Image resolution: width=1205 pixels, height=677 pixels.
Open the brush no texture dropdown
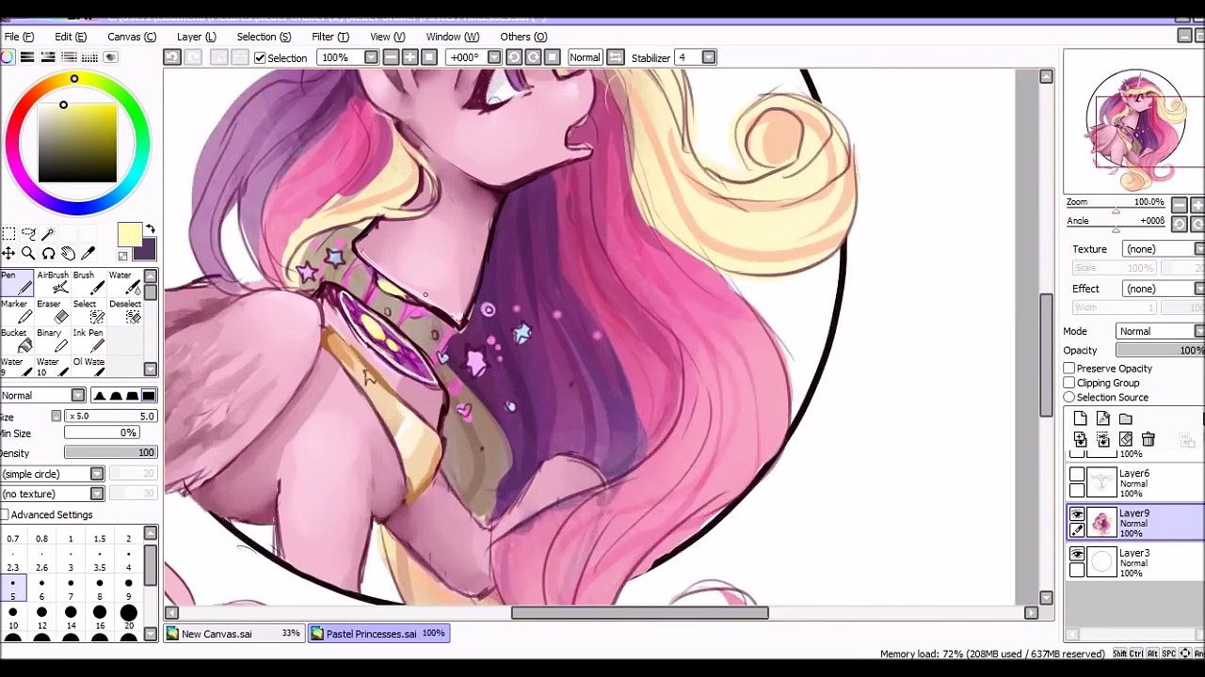pos(52,494)
